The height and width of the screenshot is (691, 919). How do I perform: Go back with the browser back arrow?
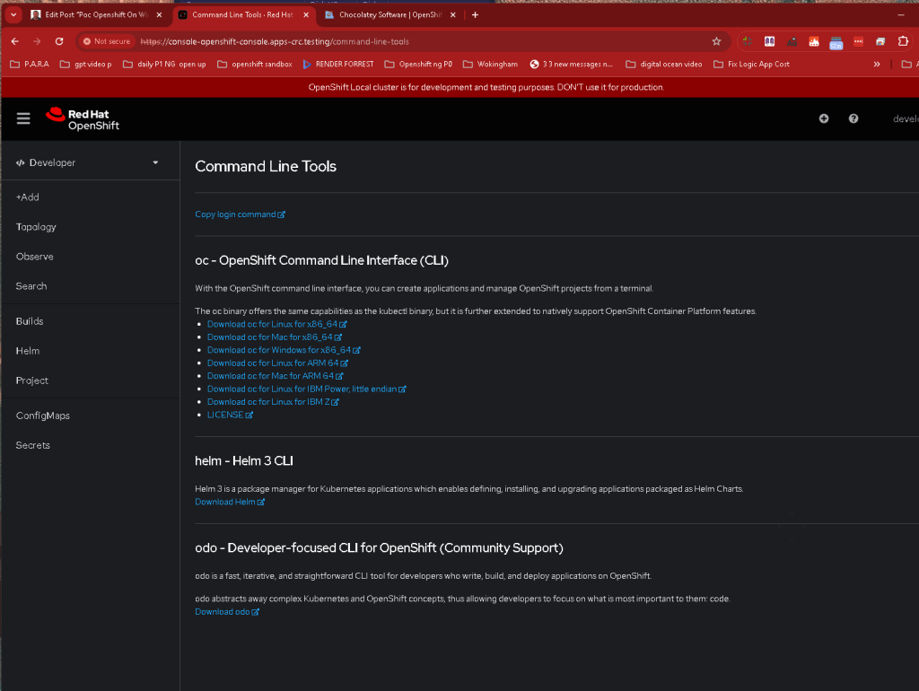pos(15,41)
